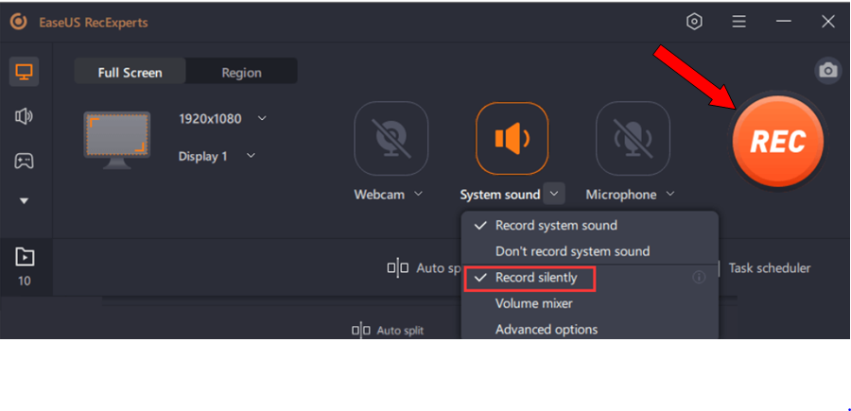The width and height of the screenshot is (851, 411).
Task: Expand the 1920x1080 resolution dropdown
Action: coord(262,119)
